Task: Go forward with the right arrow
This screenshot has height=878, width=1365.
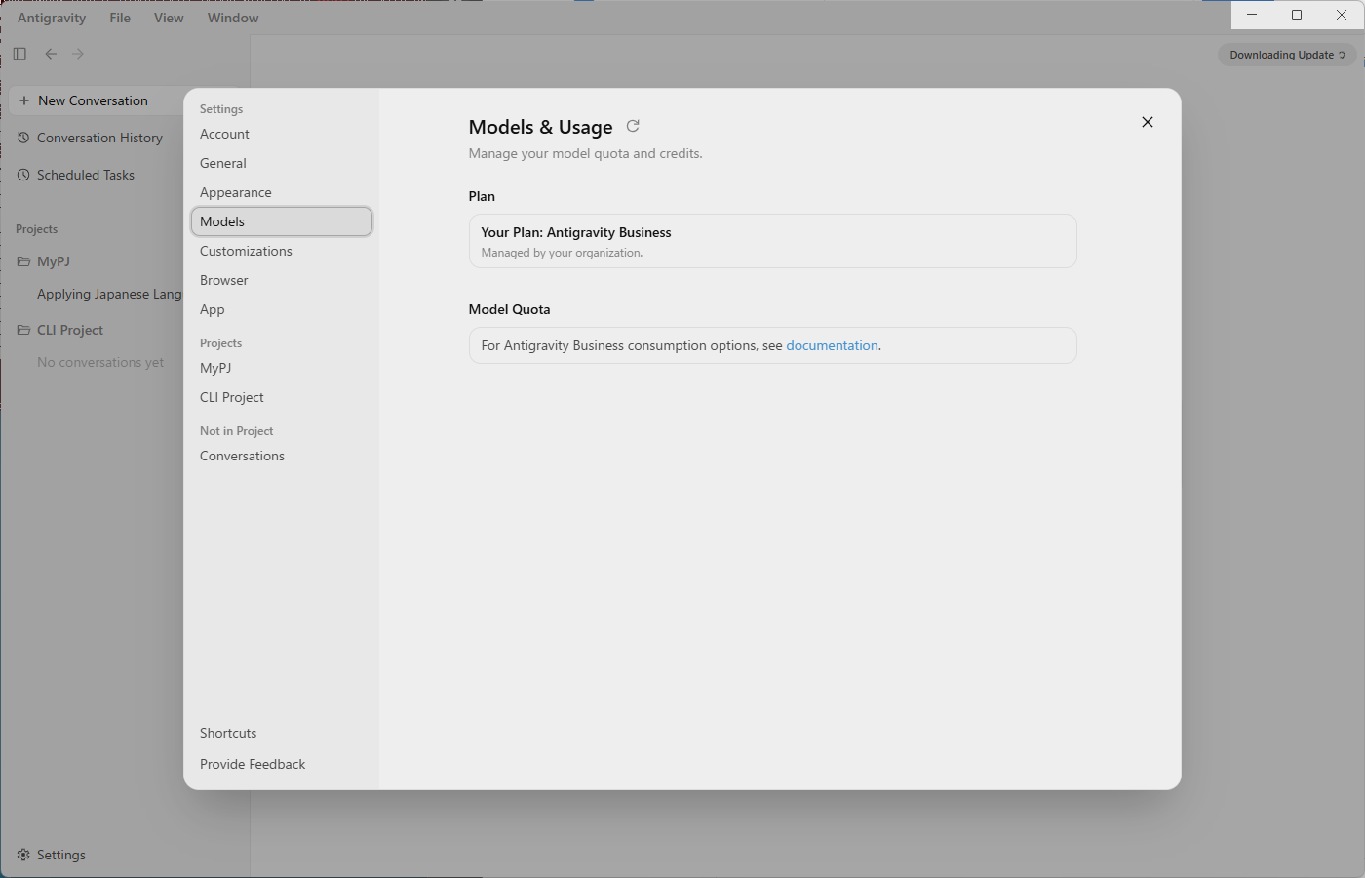Action: tap(78, 54)
